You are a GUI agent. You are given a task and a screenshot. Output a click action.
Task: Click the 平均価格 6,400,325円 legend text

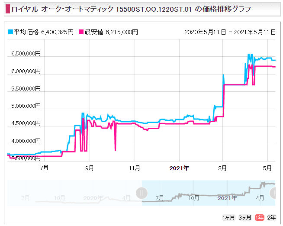click(x=44, y=32)
